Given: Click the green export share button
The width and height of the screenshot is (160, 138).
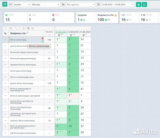Looking at the screenshot, I should (144, 5).
